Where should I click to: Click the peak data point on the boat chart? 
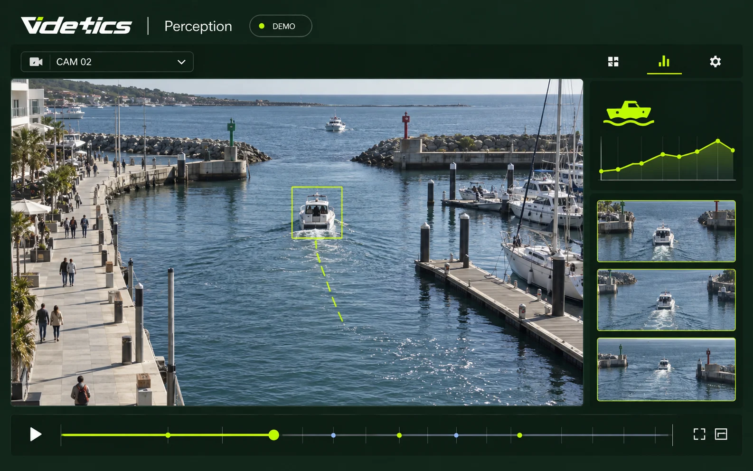pos(718,141)
